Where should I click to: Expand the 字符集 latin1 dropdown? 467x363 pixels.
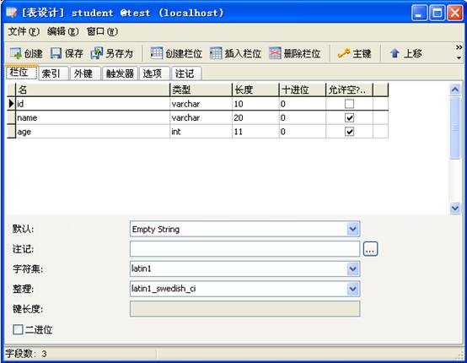point(353,269)
